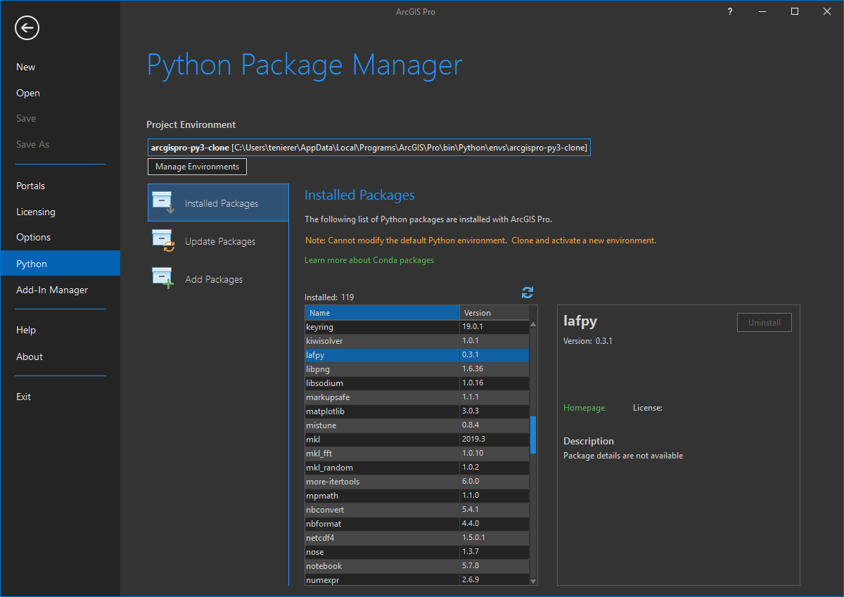This screenshot has height=597, width=844.
Task: Click version 2019.3 in the list
Action: [x=474, y=439]
